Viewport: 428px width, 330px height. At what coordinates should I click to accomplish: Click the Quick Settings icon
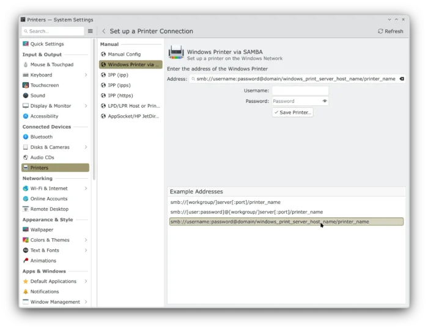(x=26, y=43)
